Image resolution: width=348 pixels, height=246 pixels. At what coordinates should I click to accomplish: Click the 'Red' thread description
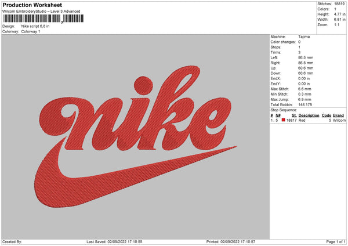coord(302,120)
